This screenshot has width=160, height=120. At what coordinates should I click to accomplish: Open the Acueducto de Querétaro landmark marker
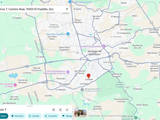coord(104,46)
